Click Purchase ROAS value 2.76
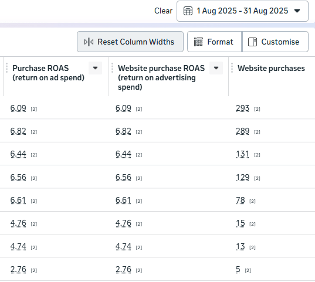 [18, 270]
